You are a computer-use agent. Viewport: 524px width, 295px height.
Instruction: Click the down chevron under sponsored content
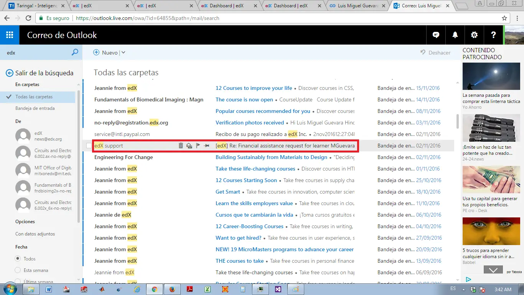[x=493, y=270]
